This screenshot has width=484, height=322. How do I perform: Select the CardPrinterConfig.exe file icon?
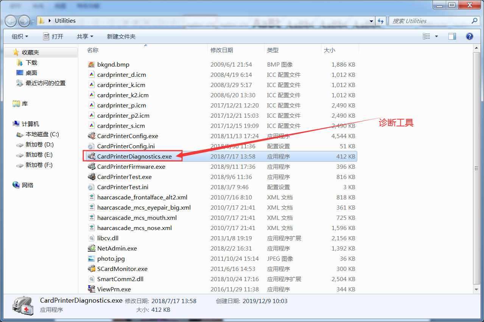click(91, 136)
